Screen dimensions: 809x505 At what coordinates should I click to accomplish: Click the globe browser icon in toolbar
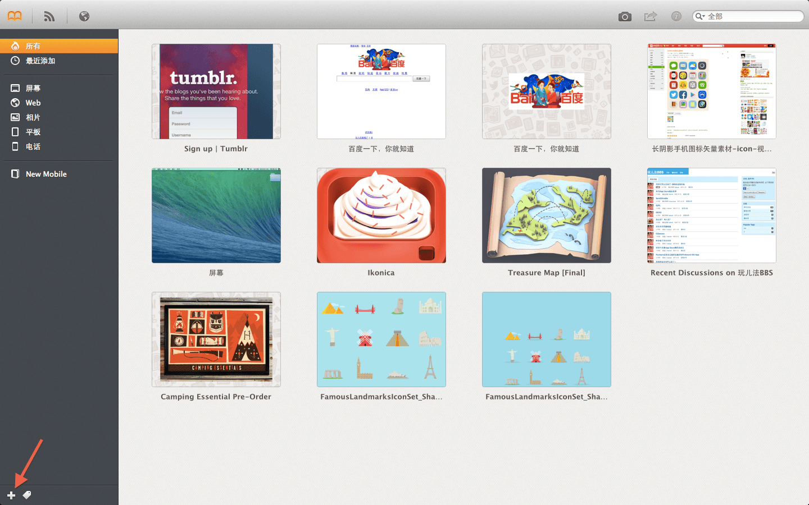pyautogui.click(x=84, y=16)
